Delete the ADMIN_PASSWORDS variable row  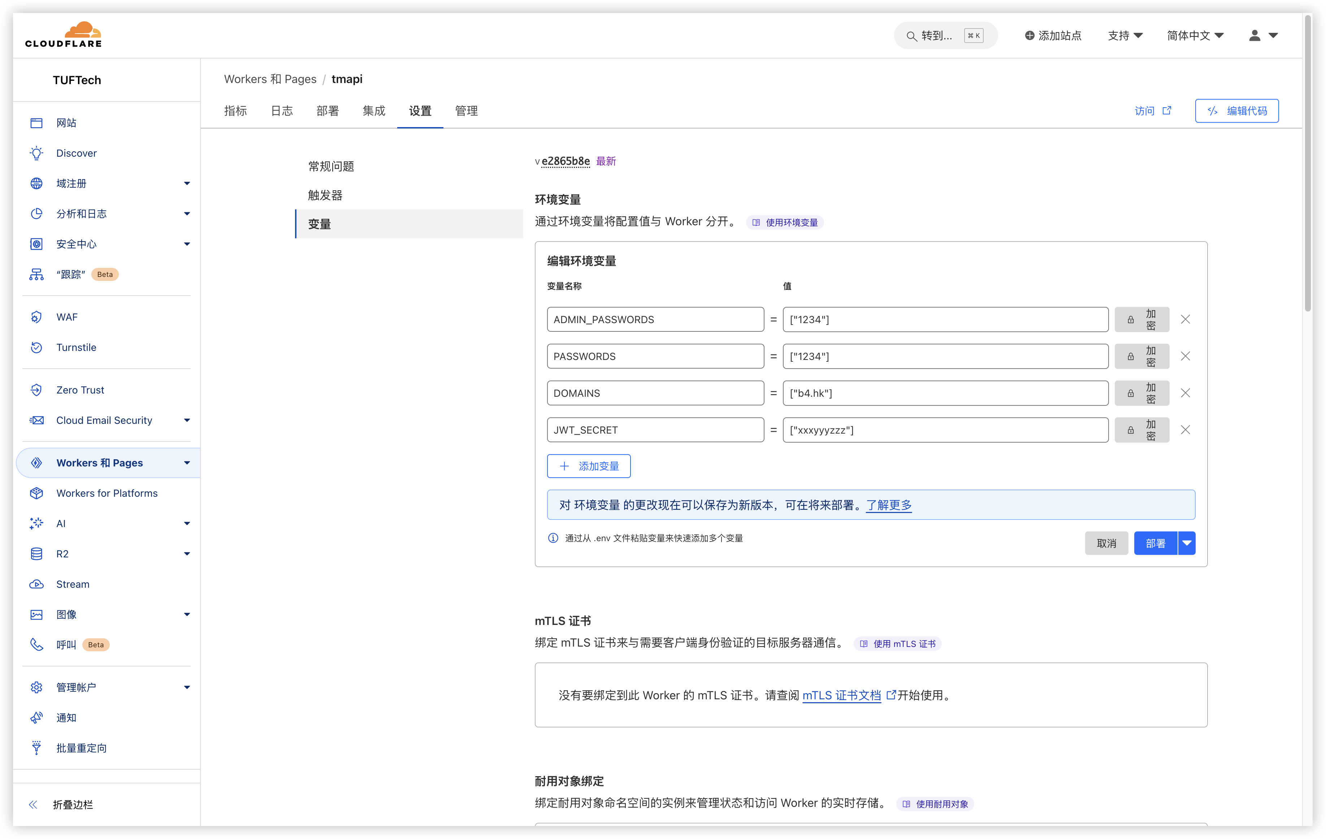[1185, 319]
